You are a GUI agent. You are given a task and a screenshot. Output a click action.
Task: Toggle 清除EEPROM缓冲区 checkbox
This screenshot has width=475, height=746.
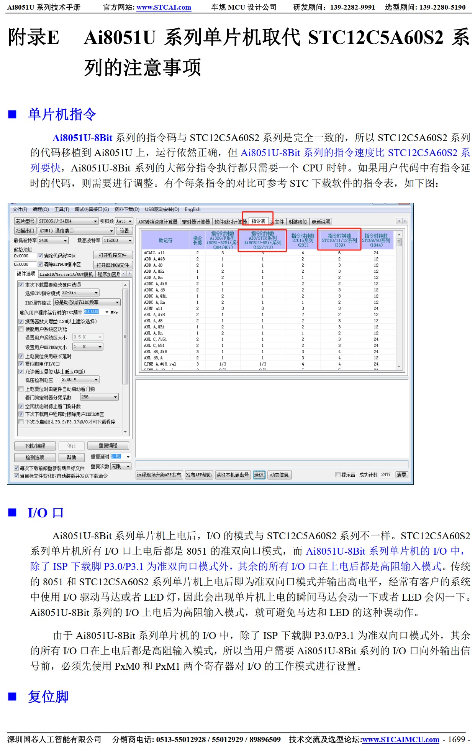coord(40,264)
